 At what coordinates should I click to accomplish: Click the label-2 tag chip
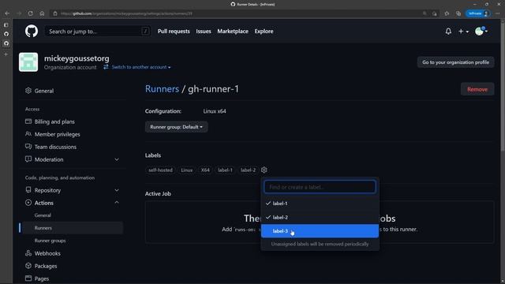coord(248,170)
